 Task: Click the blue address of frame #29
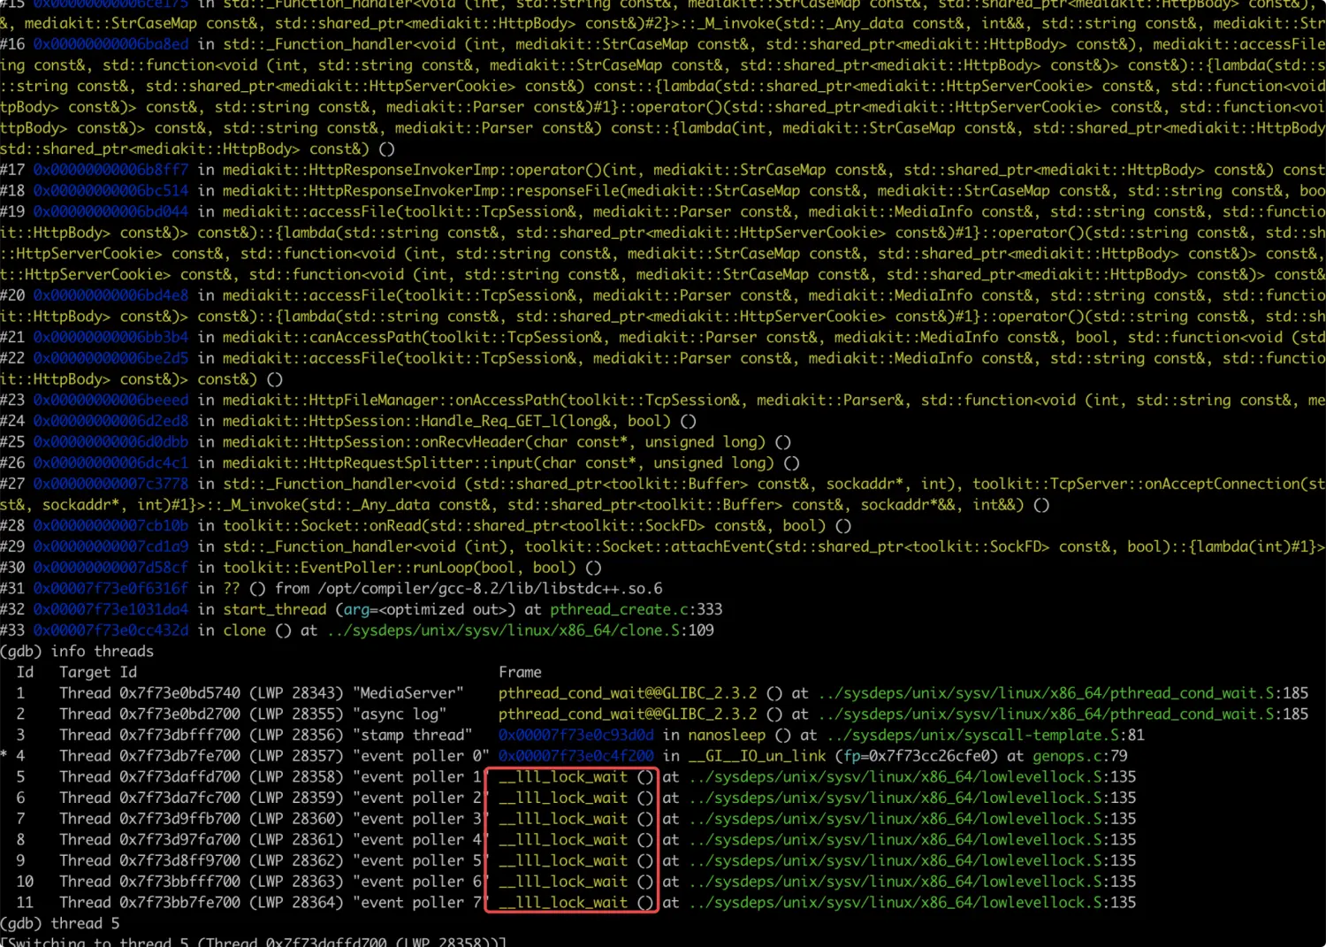pyautogui.click(x=110, y=546)
